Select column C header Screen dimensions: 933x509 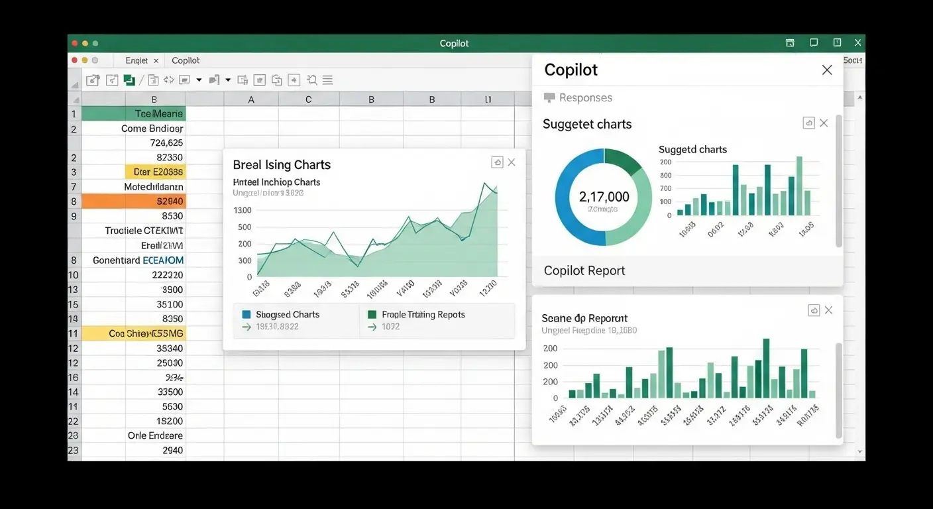point(308,99)
